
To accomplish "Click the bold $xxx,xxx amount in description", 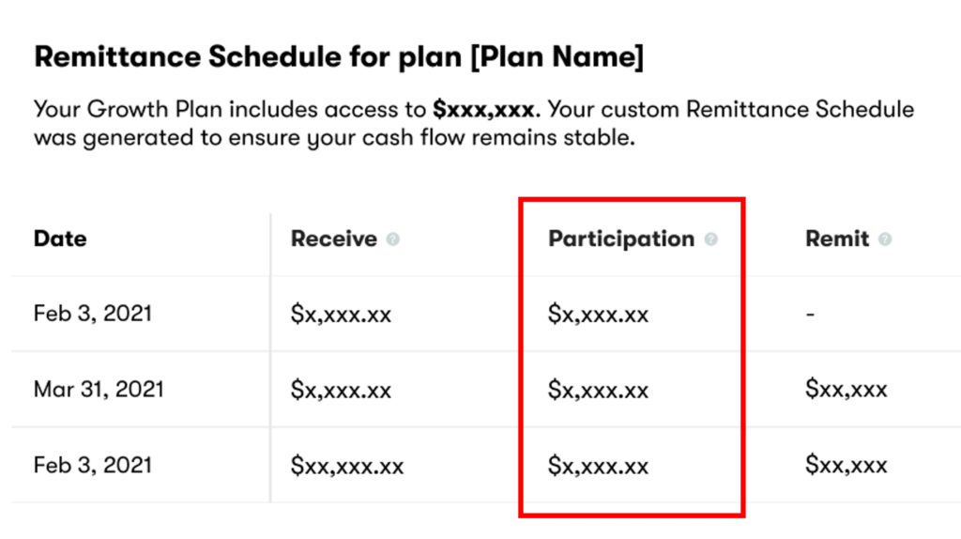I will click(484, 109).
